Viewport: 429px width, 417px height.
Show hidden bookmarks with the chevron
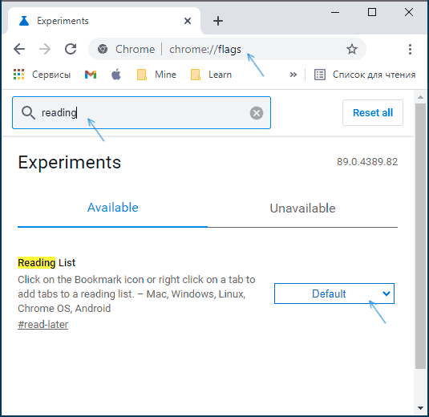(x=293, y=75)
